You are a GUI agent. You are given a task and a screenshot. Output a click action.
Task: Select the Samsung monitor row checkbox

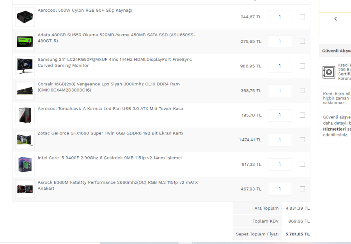click(302, 66)
